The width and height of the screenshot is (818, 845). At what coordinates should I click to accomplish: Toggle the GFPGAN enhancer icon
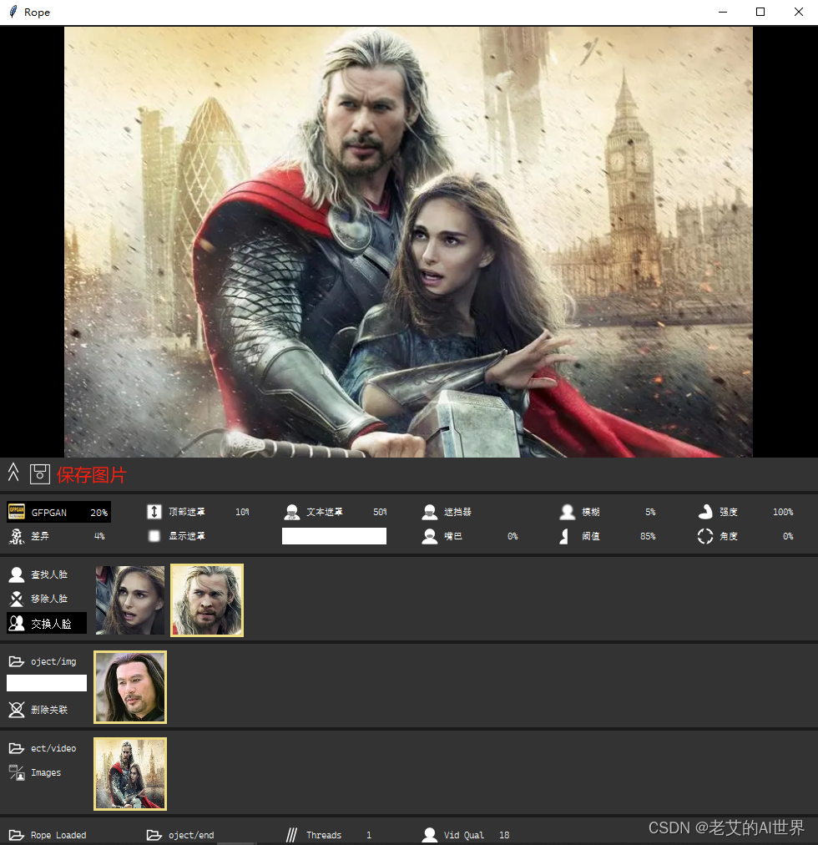pyautogui.click(x=17, y=511)
